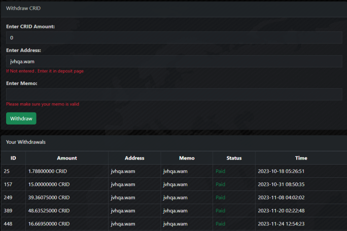Image resolution: width=347 pixels, height=231 pixels.
Task: Click the Your Withdrawals panel title
Action: [x=26, y=142]
